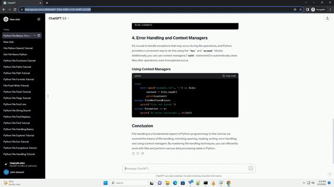This screenshot has height=187, width=334.
Task: Copy the ChatGPT response with clipboard icon
Action: pyautogui.click(x=134, y=154)
